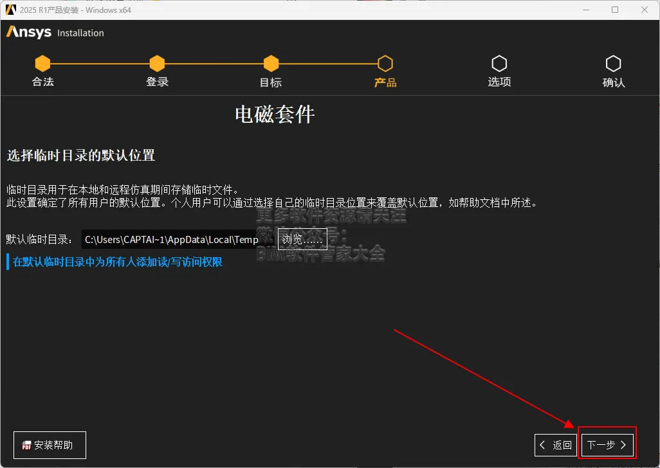Open the 安装帮助 PDF help
Viewport: 660px width, 468px height.
(50, 445)
